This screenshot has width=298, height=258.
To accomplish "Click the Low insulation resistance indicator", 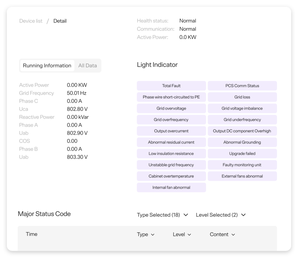I will [x=171, y=154].
